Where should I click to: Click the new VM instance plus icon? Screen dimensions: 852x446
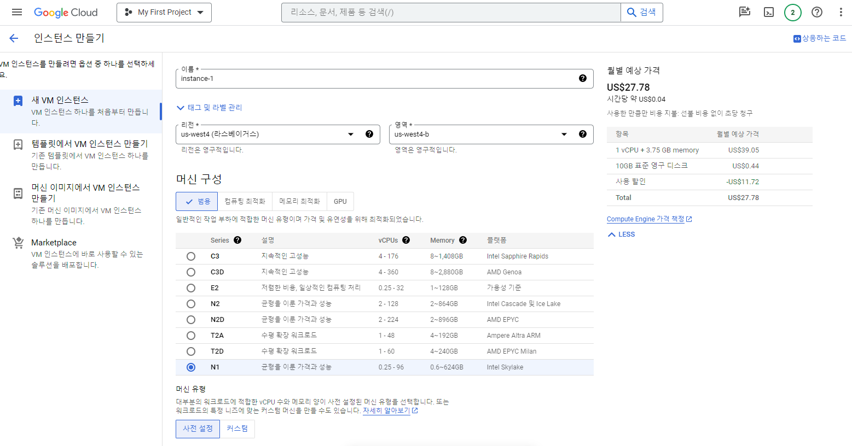pos(18,101)
